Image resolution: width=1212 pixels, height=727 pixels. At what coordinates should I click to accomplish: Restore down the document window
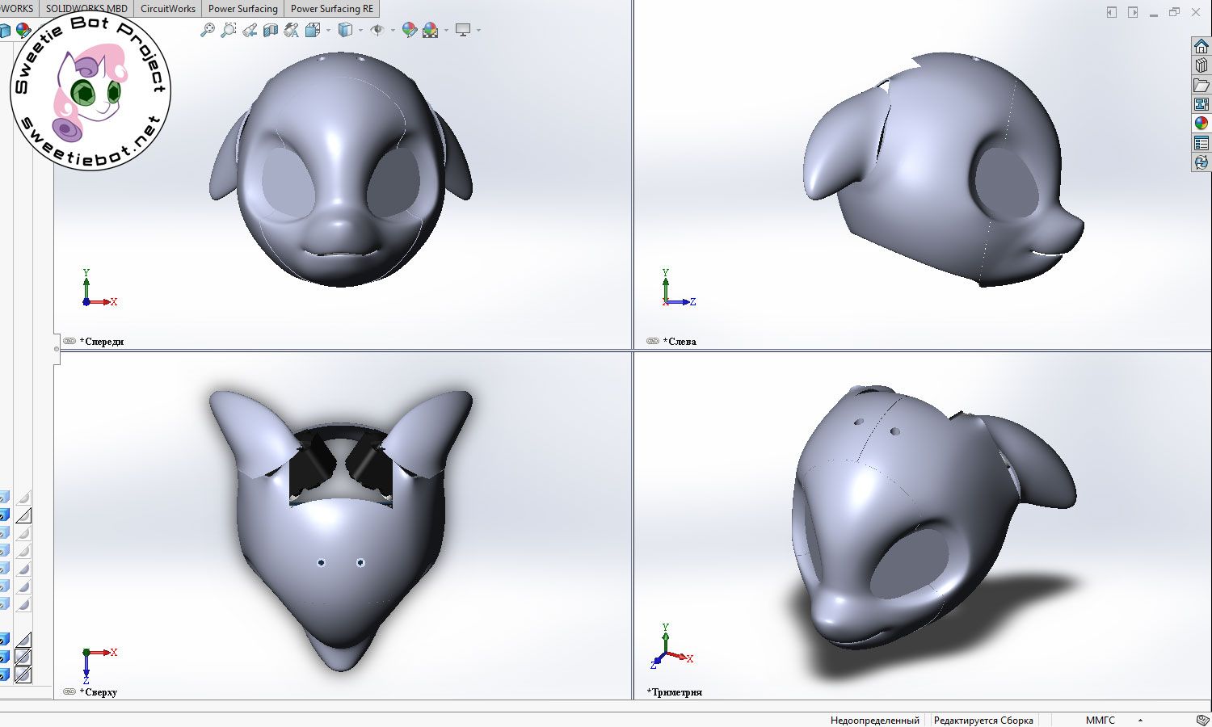1174,12
